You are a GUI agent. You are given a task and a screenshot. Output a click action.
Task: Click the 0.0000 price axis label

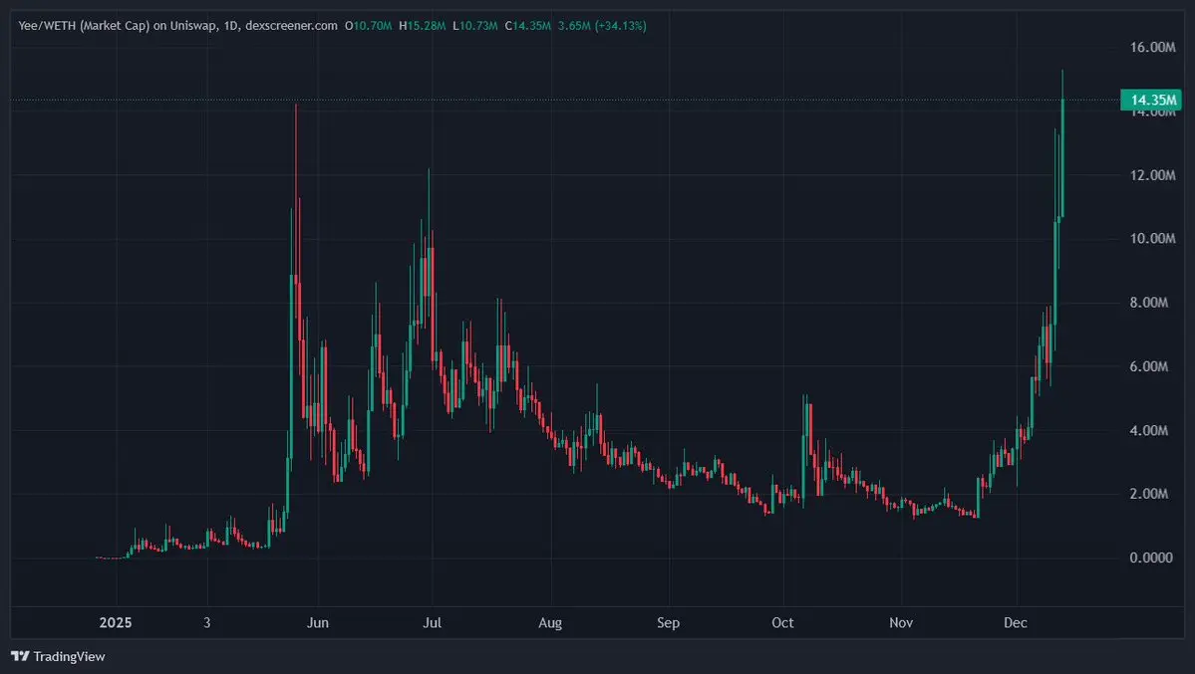coord(1151,558)
